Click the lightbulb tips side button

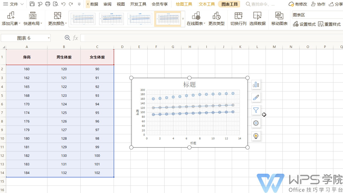pyautogui.click(x=256, y=136)
